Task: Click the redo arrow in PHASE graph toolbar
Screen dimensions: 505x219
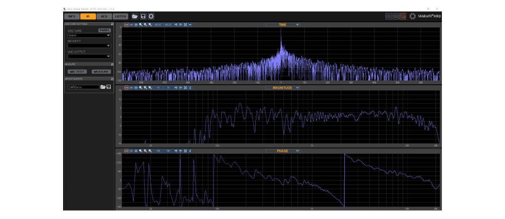Action: (181, 150)
